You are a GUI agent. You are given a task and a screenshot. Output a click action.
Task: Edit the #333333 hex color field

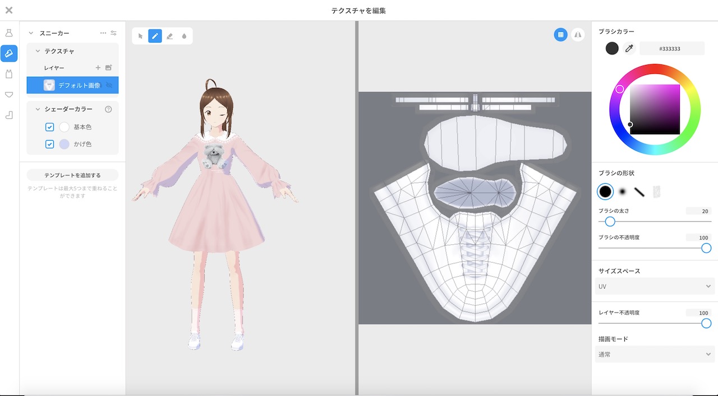(671, 48)
